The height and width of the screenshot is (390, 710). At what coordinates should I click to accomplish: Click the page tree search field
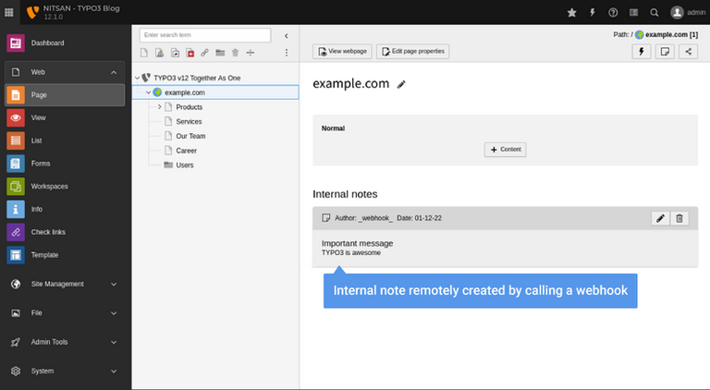coord(196,35)
